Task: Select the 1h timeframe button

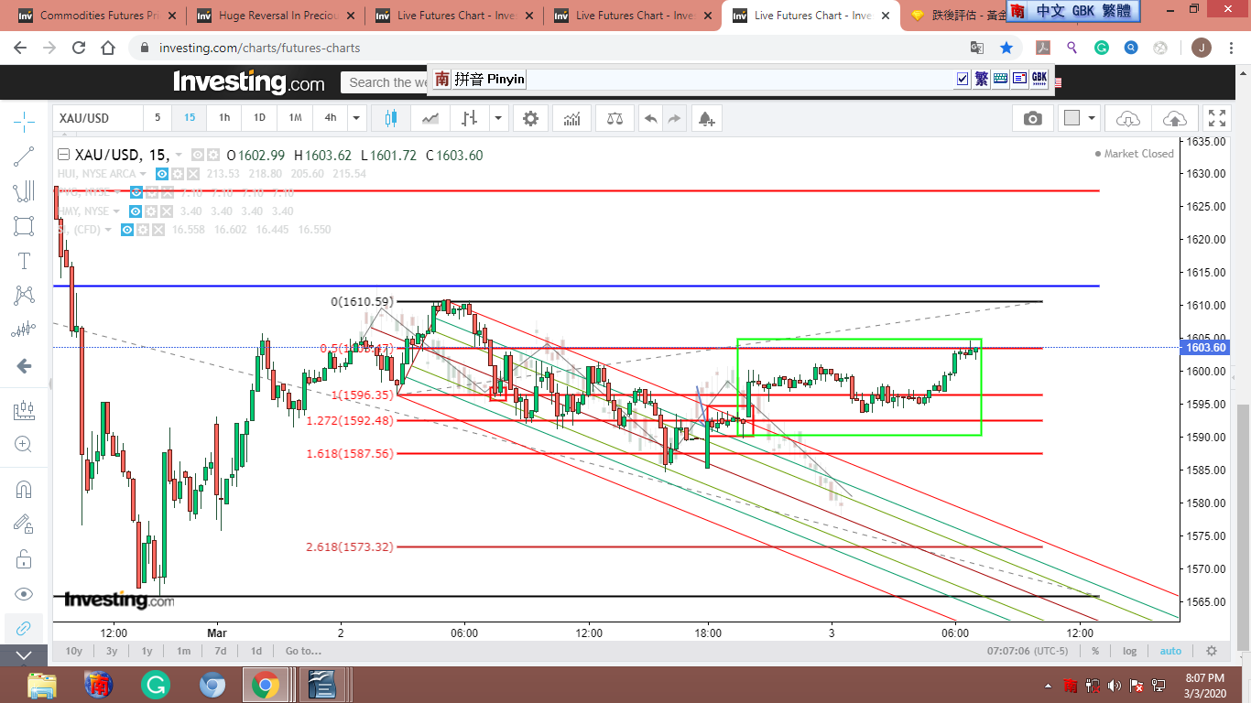Action: point(224,118)
